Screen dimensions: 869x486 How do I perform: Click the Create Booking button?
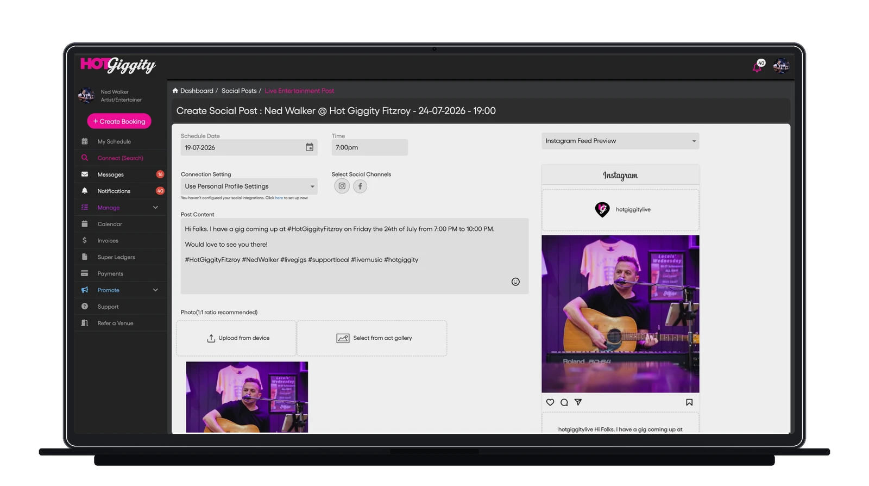(119, 121)
